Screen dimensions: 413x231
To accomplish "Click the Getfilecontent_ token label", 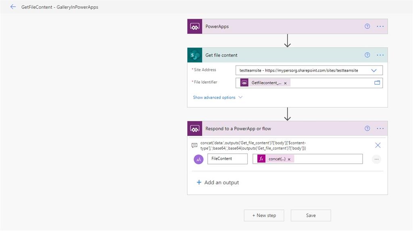I will coord(266,83).
